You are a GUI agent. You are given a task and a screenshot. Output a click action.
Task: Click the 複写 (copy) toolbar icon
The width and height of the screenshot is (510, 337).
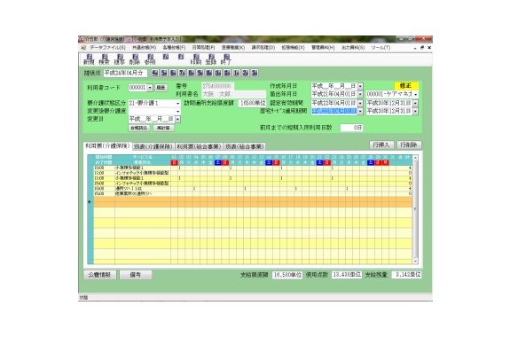[120, 59]
